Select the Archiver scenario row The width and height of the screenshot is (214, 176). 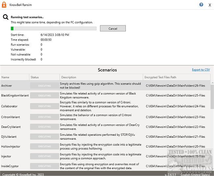pos(7,86)
